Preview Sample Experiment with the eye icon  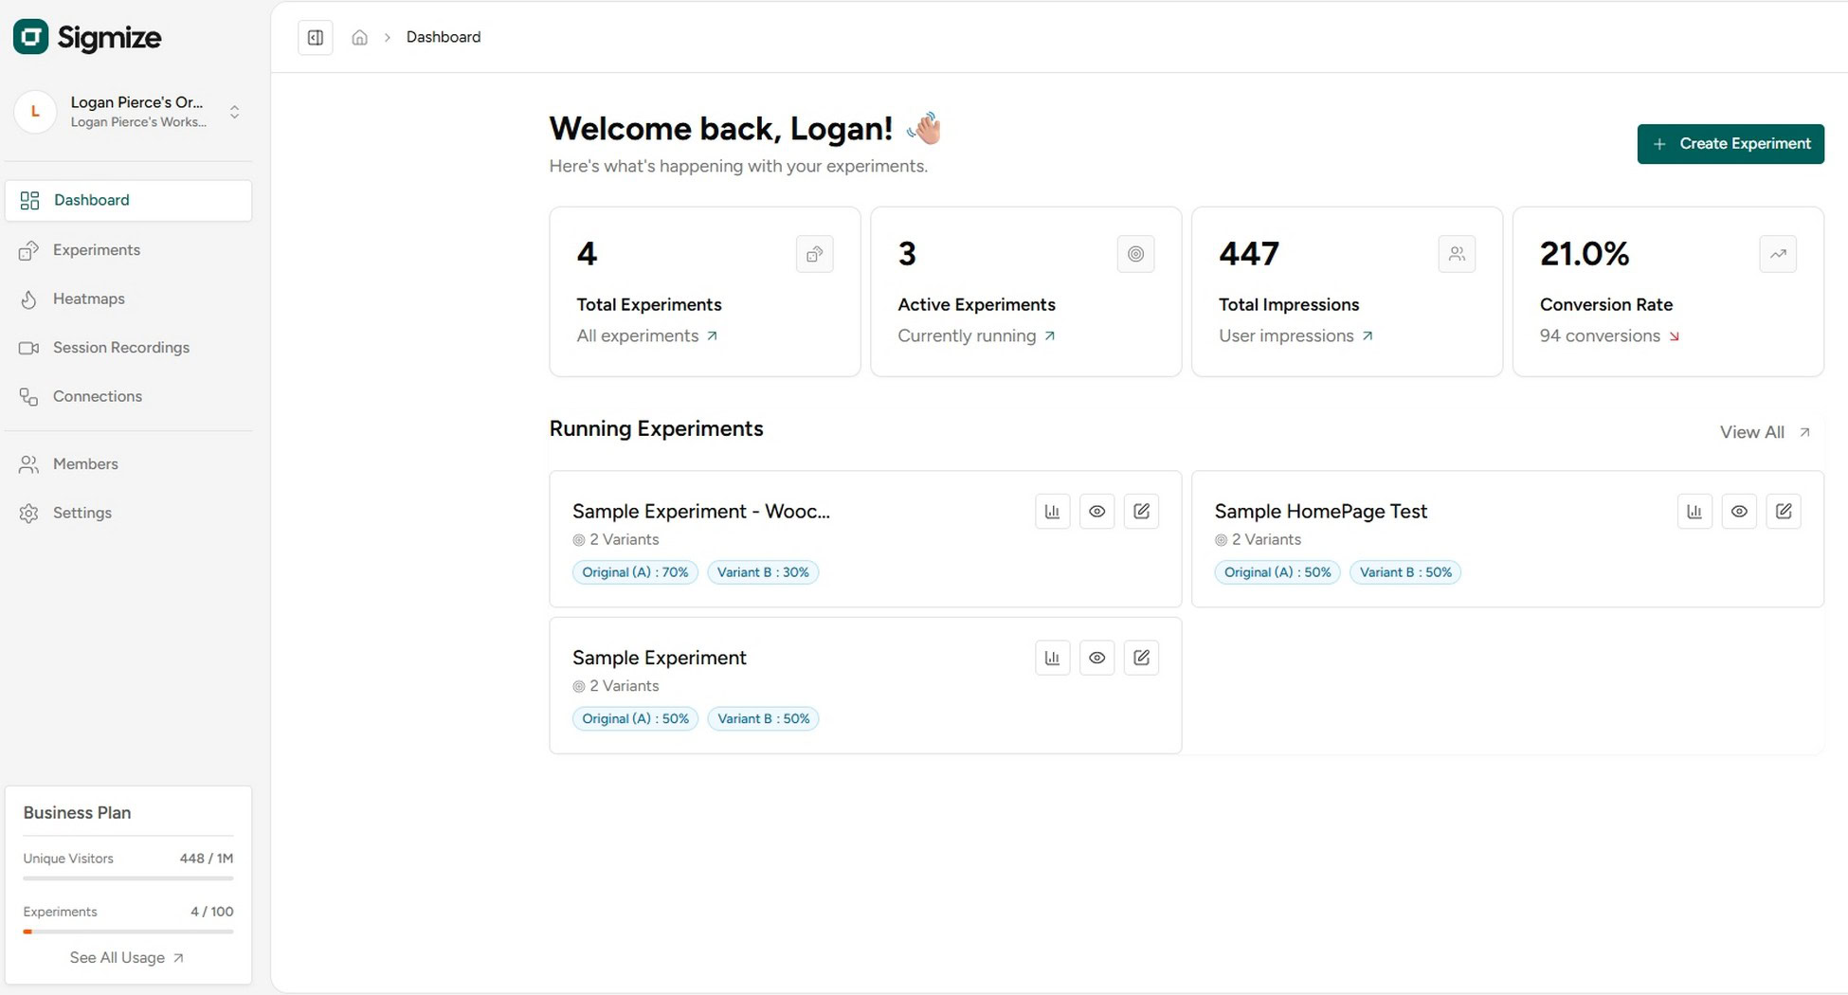click(1096, 657)
